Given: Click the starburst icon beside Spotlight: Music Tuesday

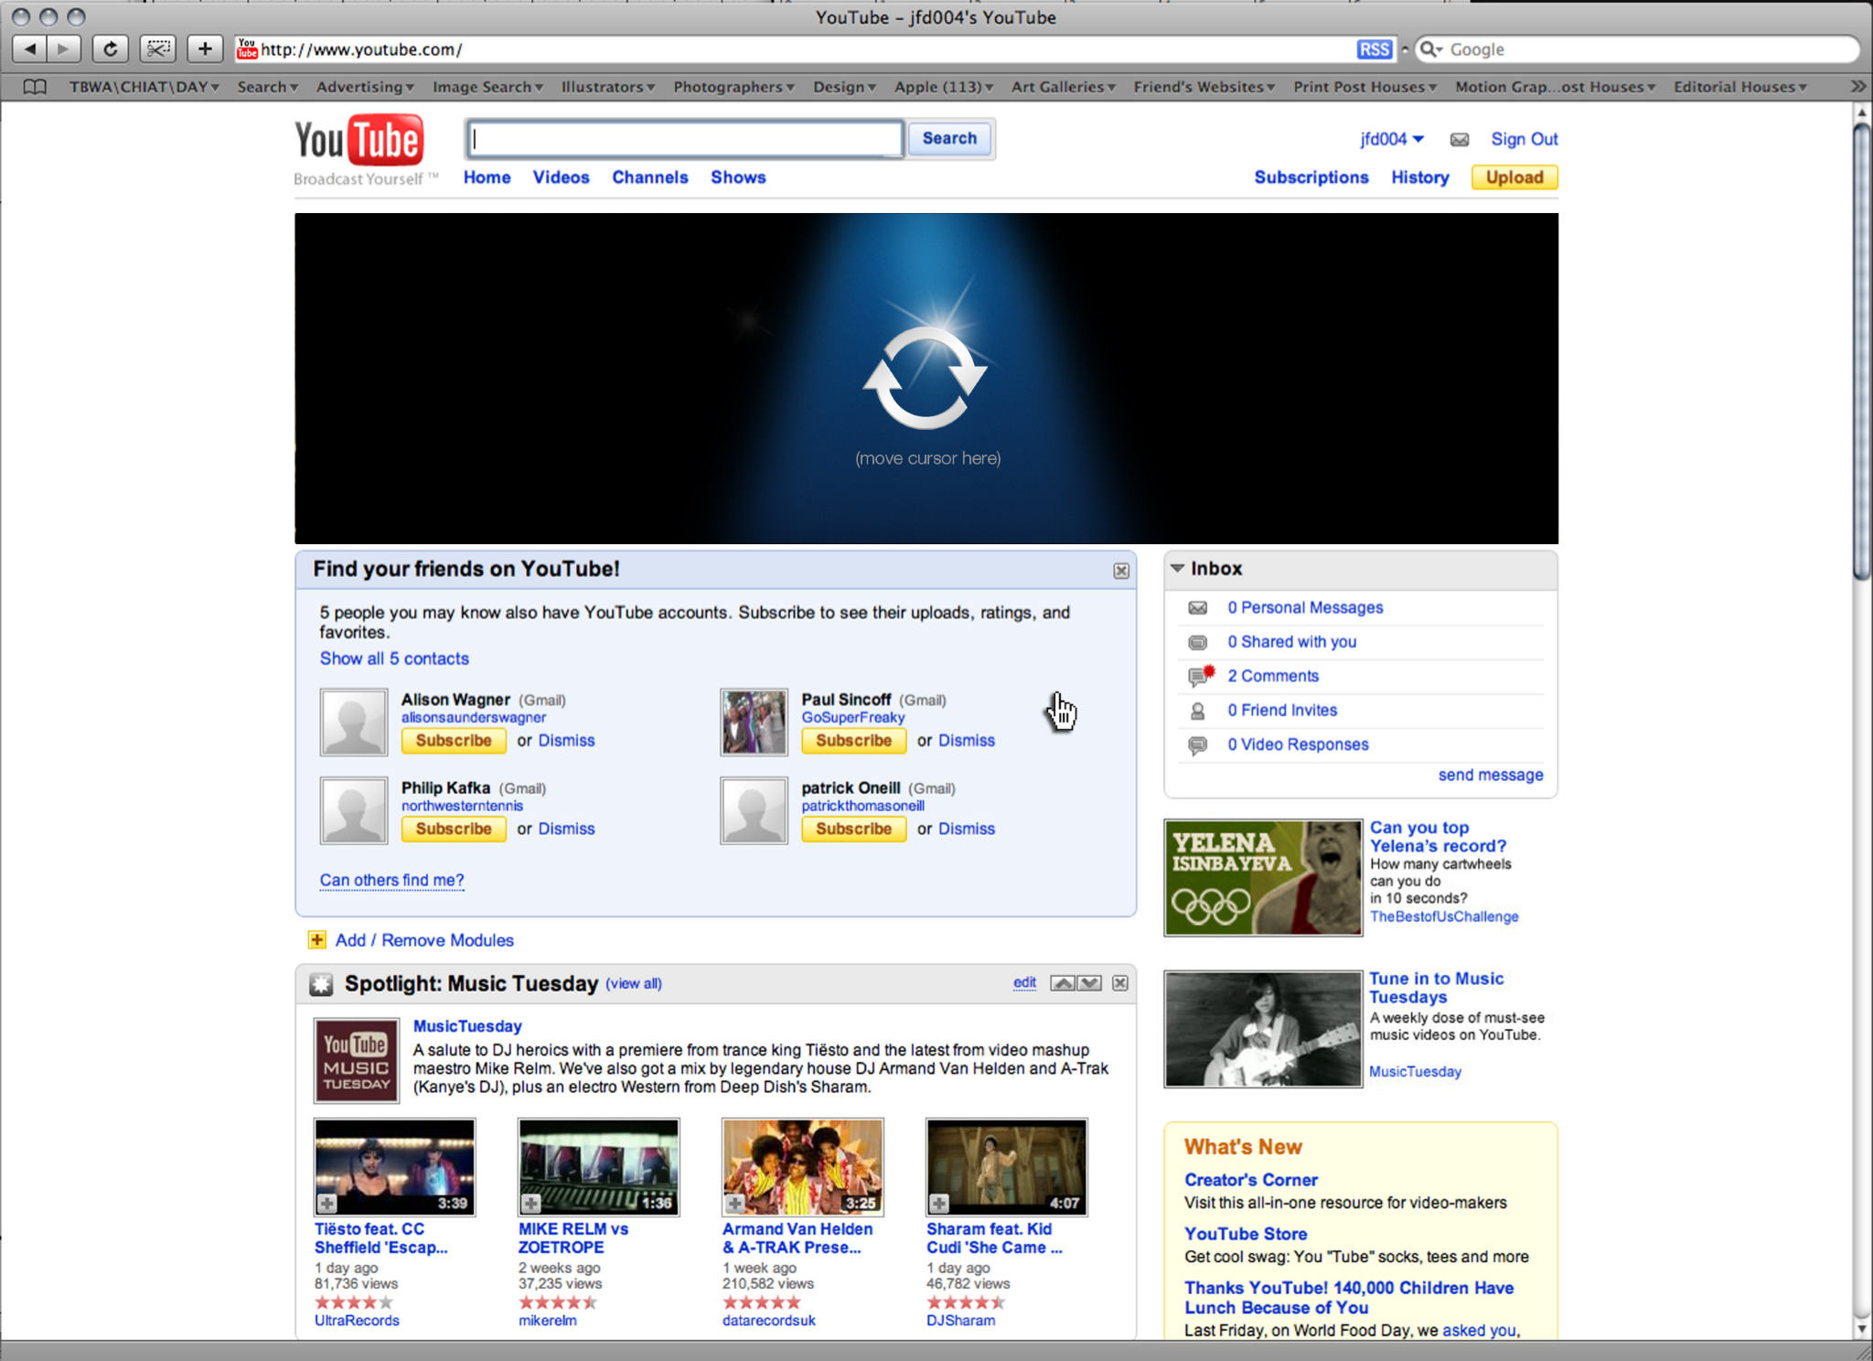Looking at the screenshot, I should click(x=322, y=983).
